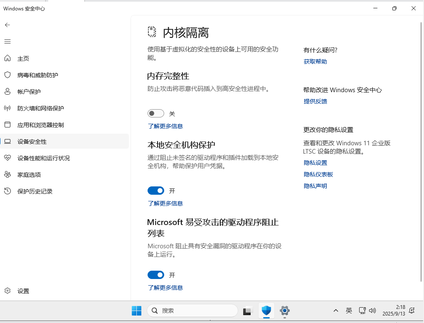Click the back arrow icon
The image size is (424, 323).
click(x=7, y=25)
